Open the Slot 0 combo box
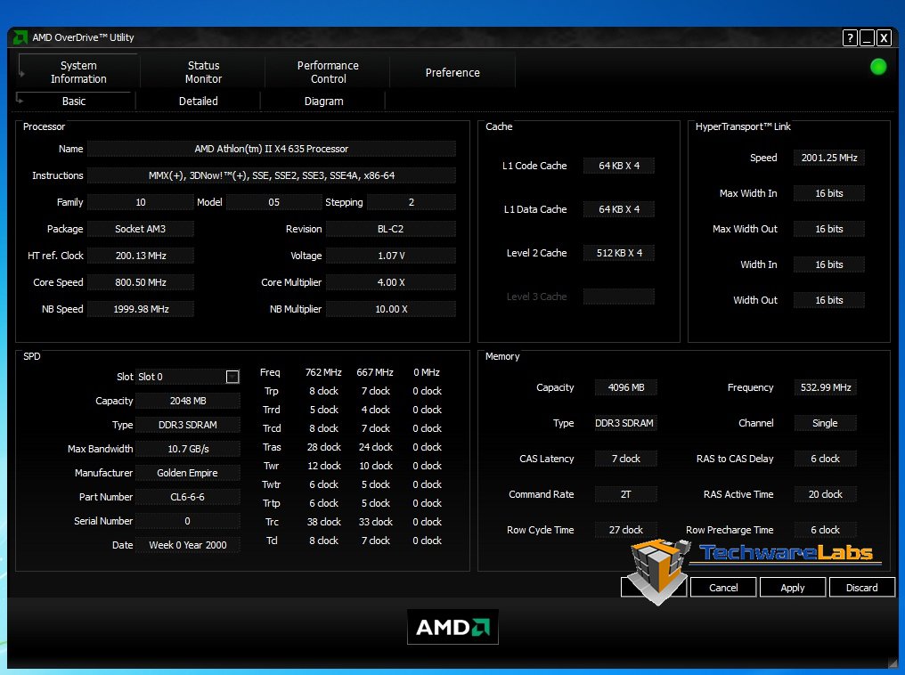The image size is (905, 675). 181,377
